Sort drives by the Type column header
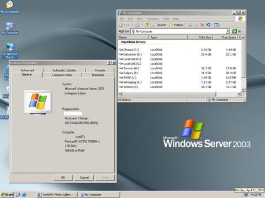The height and width of the screenshot is (198, 265). (x=168, y=38)
